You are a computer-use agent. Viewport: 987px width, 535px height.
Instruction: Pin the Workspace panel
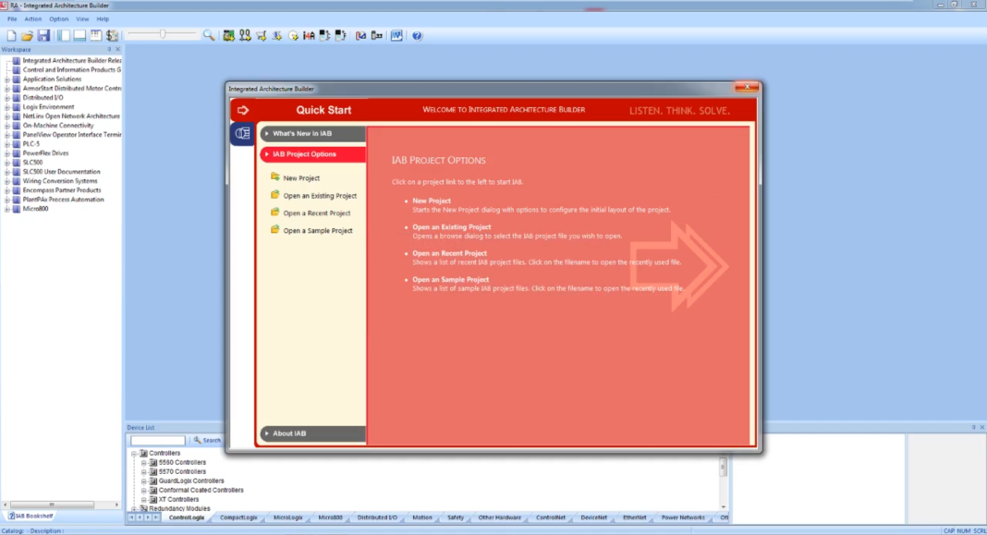coord(110,49)
